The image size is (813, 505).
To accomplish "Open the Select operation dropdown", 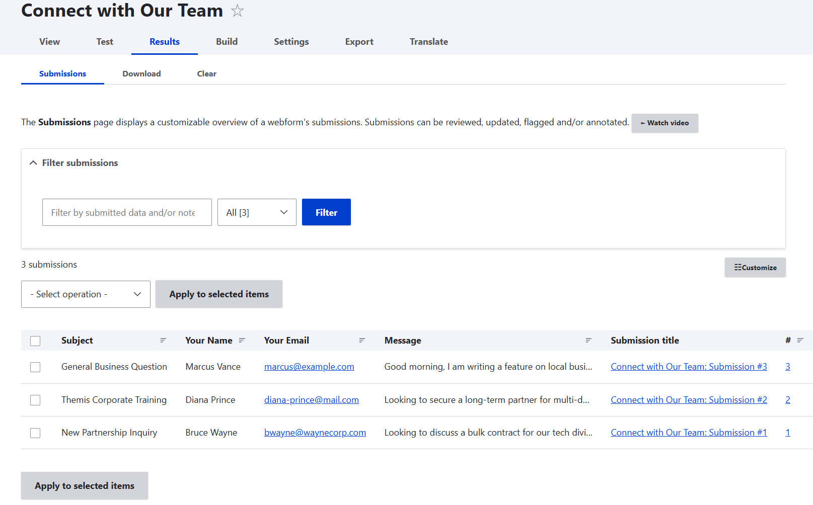I will (x=86, y=294).
